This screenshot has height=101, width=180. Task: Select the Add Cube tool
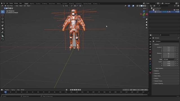tap(3, 39)
